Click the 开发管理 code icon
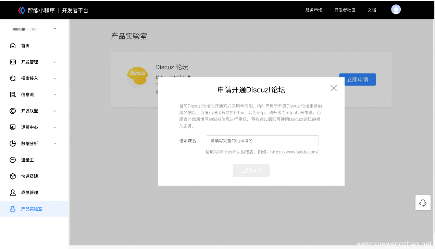Viewport: 435px width, 249px height. pos(13,62)
